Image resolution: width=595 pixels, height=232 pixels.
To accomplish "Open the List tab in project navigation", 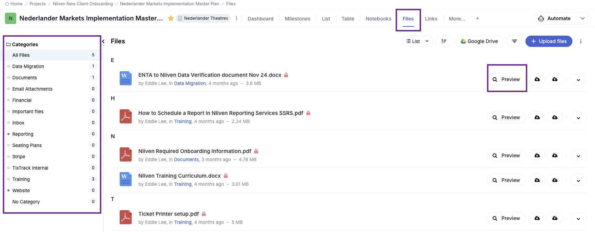I will point(326,19).
